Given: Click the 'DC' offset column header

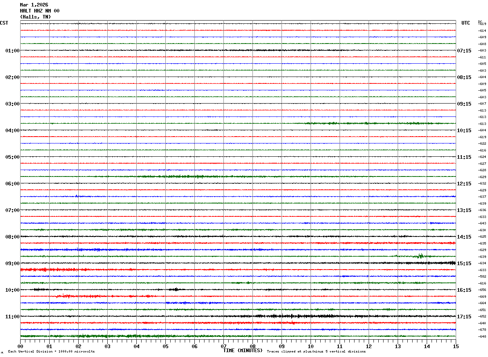Looking at the screenshot, I should 480,21.
